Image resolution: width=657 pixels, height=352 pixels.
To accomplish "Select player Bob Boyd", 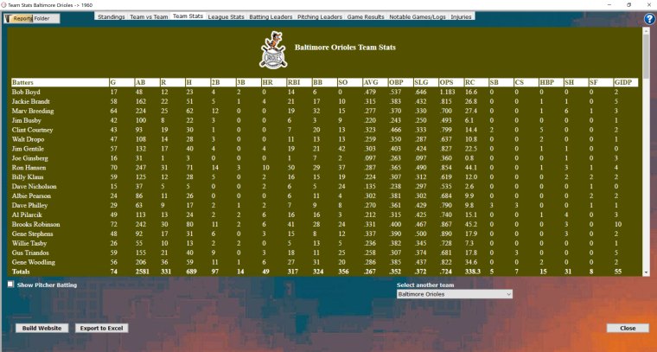I will pos(26,92).
